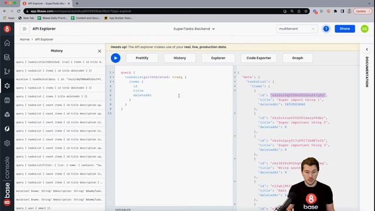Open the lightning bolt sidebar icon
This screenshot has width=375, height=211.
coord(7,129)
